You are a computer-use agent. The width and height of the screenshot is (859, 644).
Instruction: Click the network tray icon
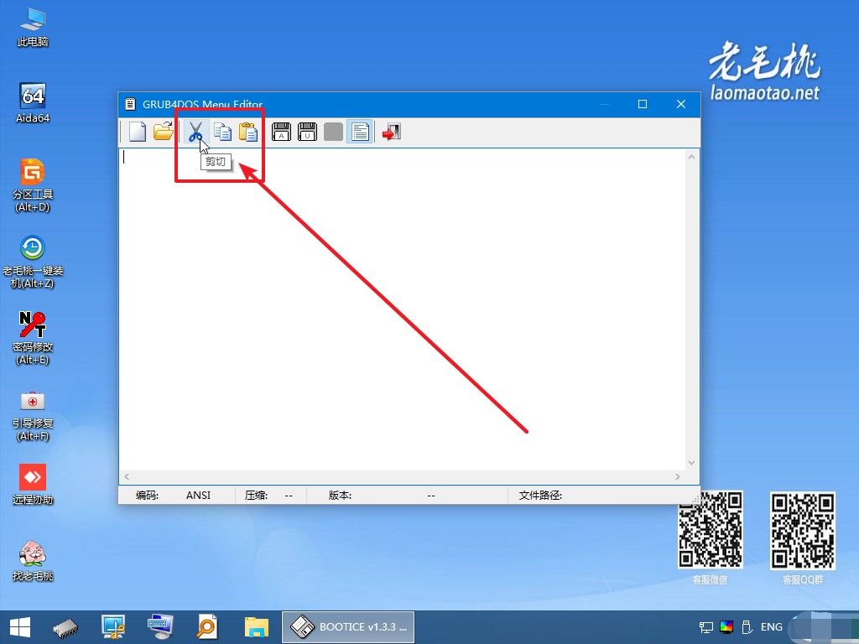(706, 627)
